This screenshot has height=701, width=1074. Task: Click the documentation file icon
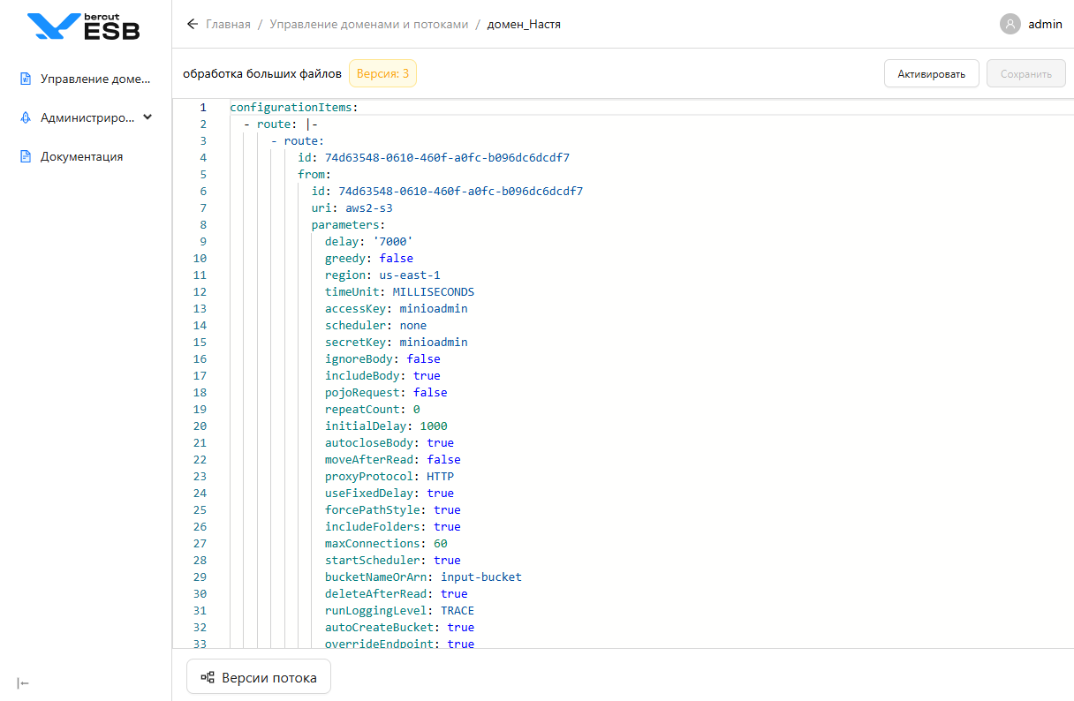tap(26, 156)
